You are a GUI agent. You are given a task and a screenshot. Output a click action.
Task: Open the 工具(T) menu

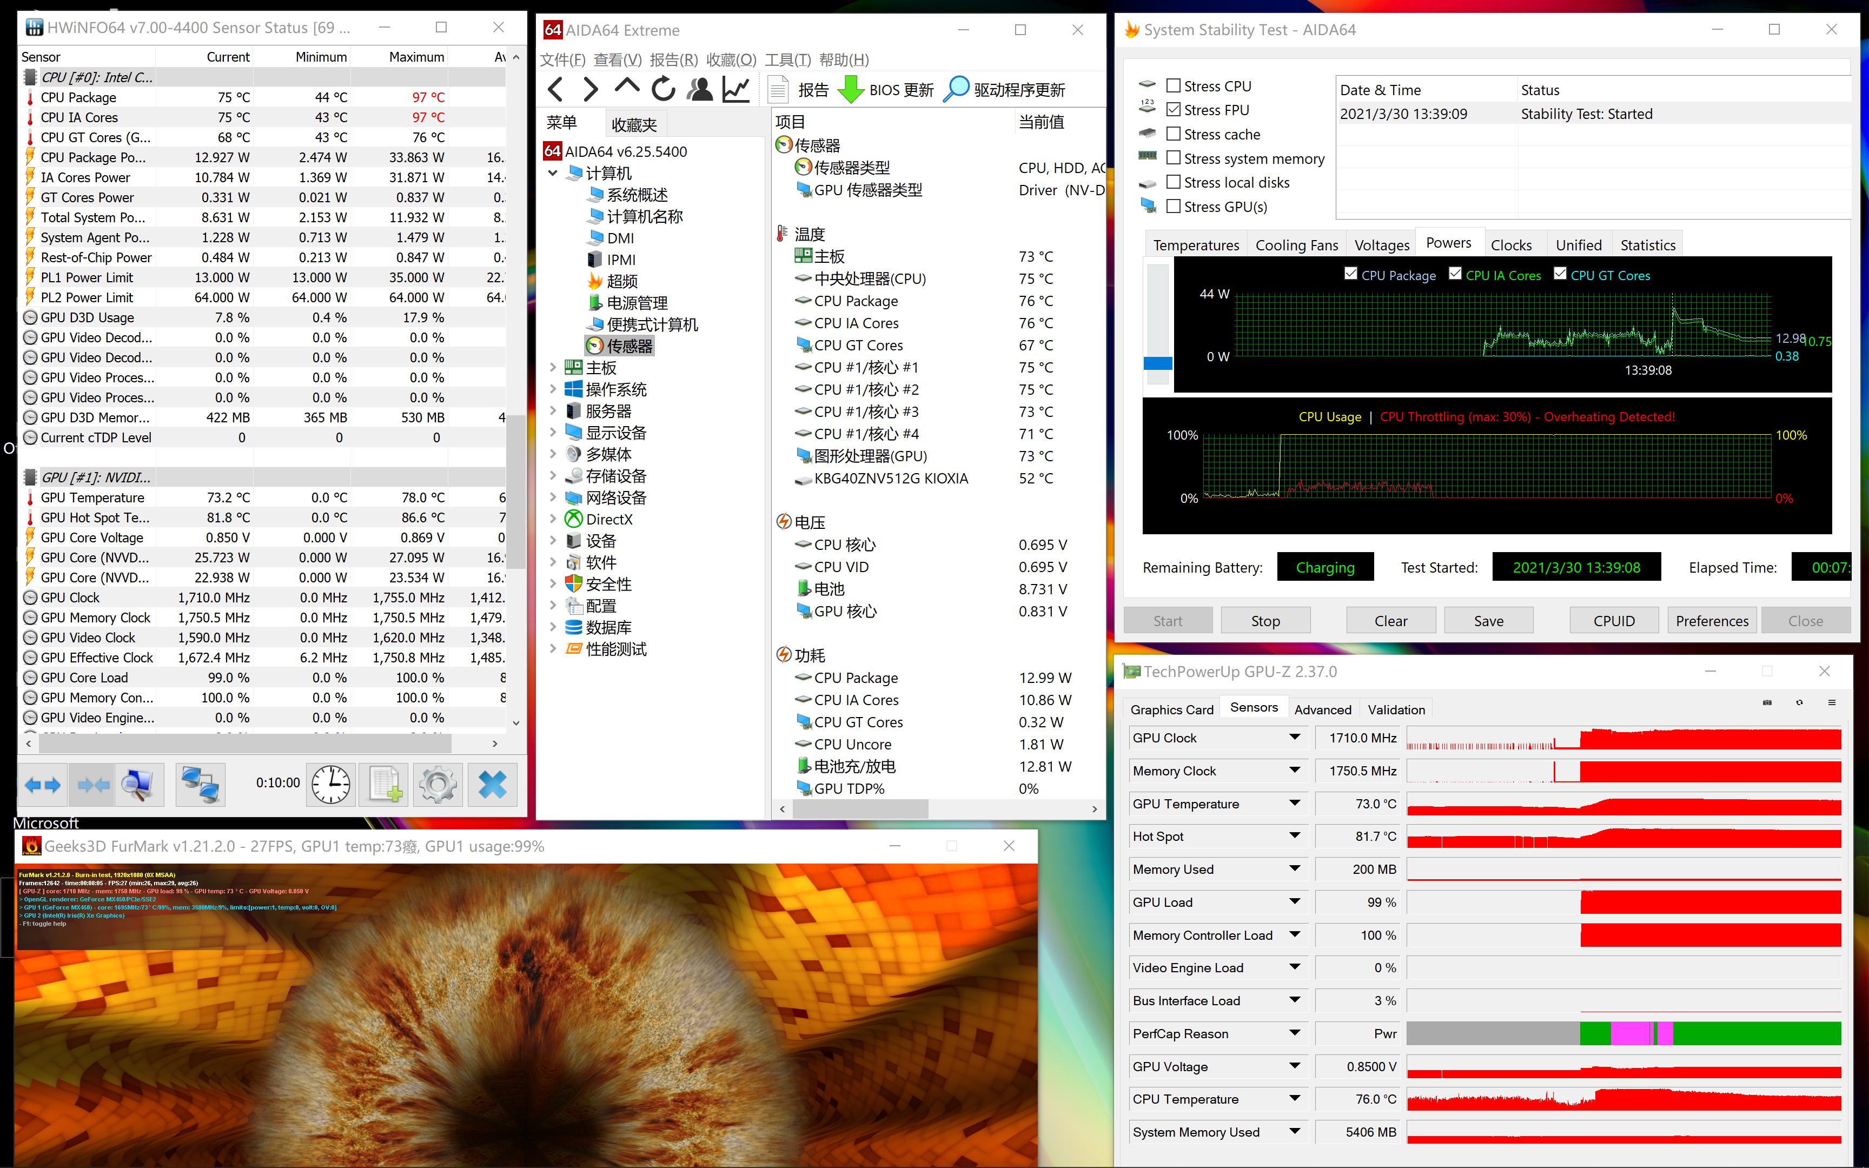(787, 59)
